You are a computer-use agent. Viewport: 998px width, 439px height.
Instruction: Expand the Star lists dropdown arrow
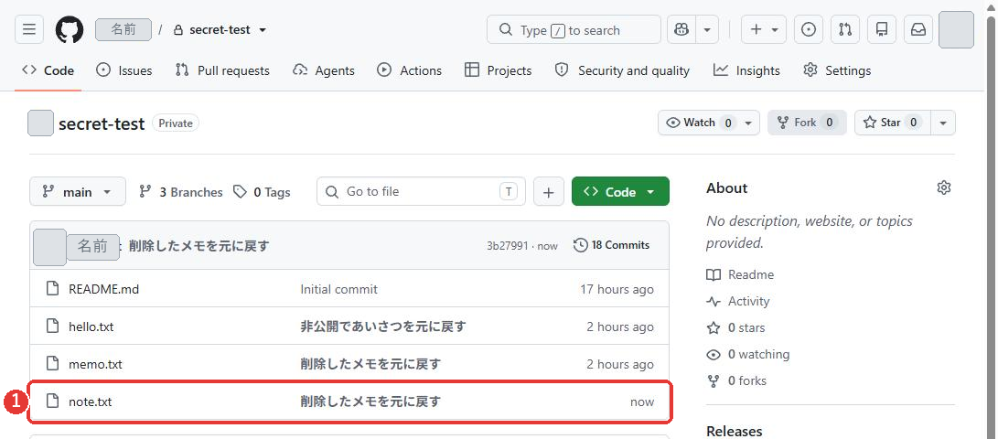tap(943, 123)
